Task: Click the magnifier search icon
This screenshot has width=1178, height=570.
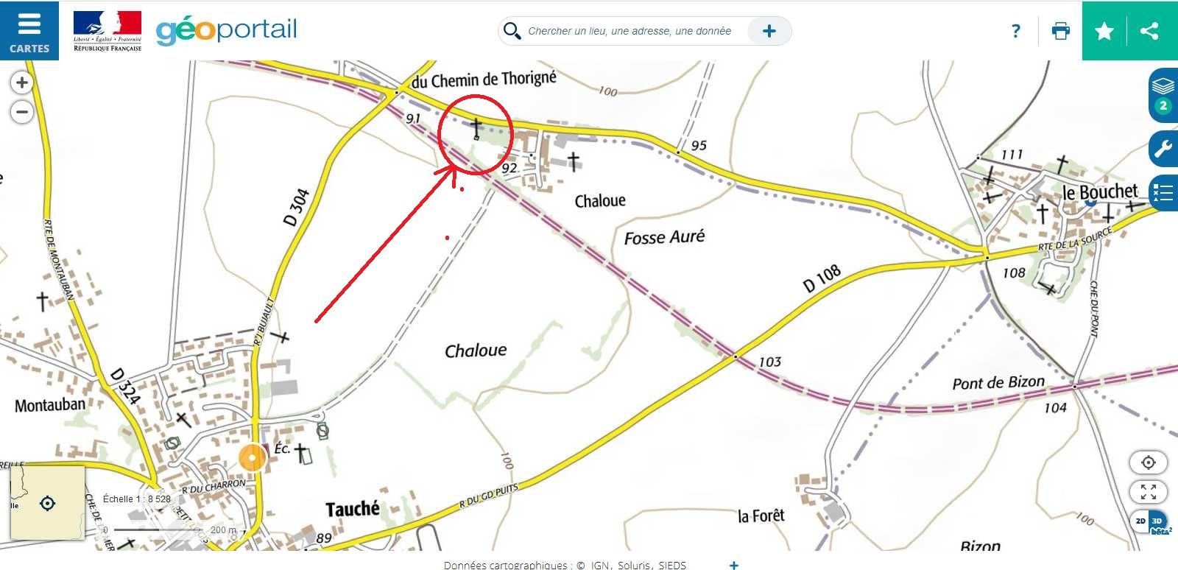Action: (511, 31)
